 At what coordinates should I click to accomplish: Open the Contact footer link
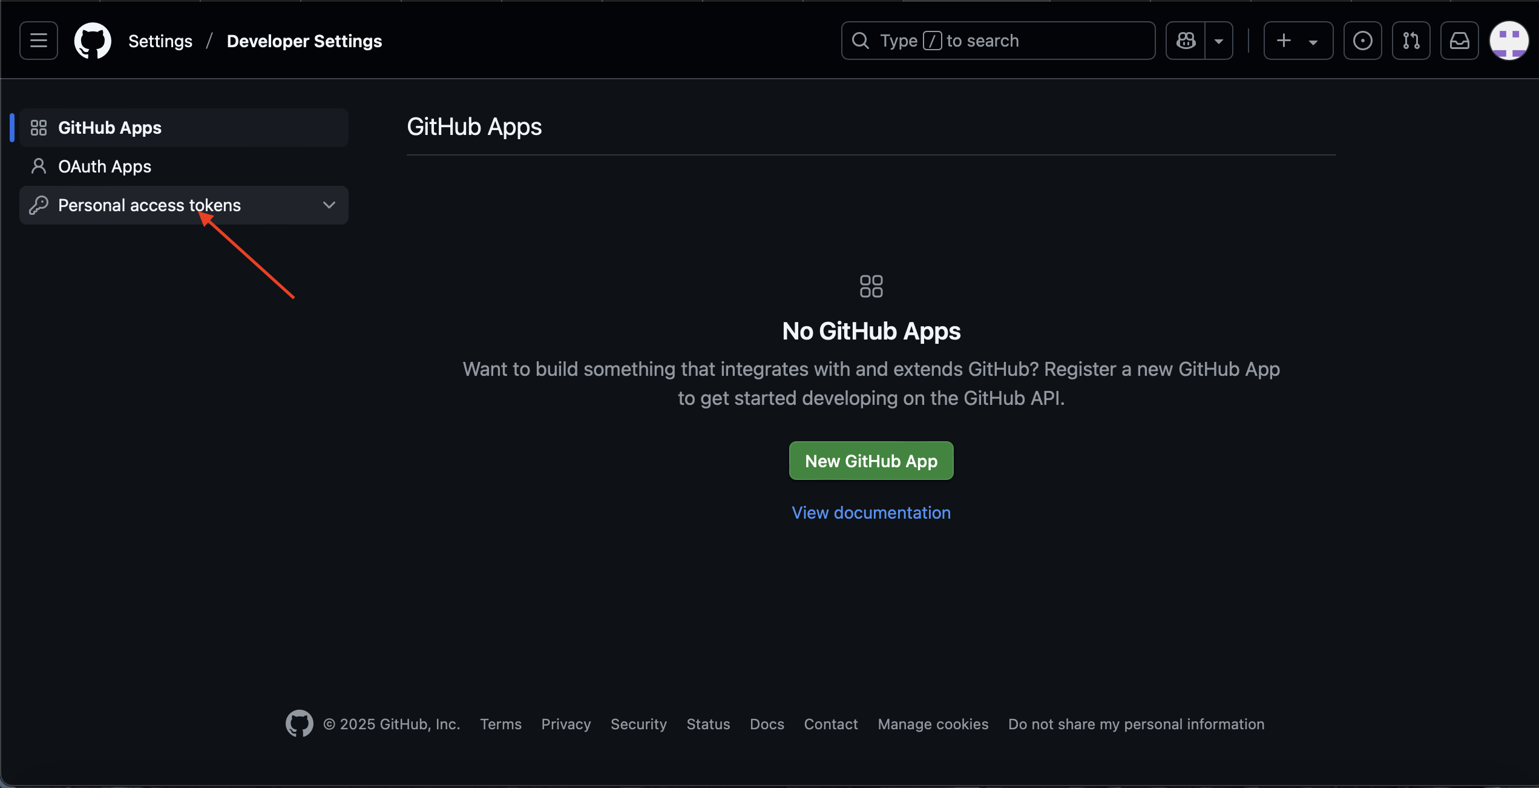[831, 724]
